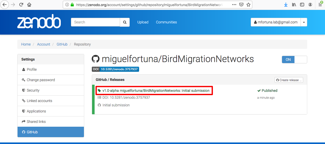This screenshot has width=325, height=144.
Task: Click the green padlock security icon
Action: 72,5
